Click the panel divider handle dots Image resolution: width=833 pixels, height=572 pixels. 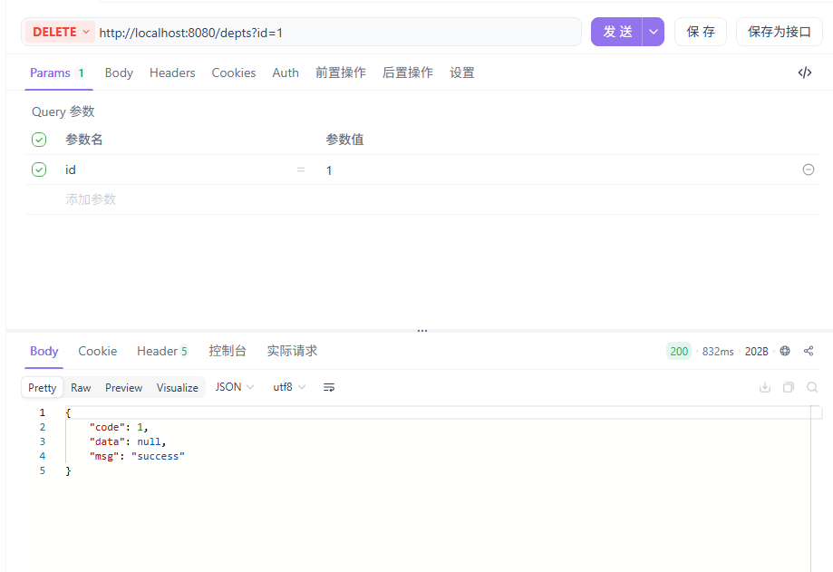click(x=422, y=330)
